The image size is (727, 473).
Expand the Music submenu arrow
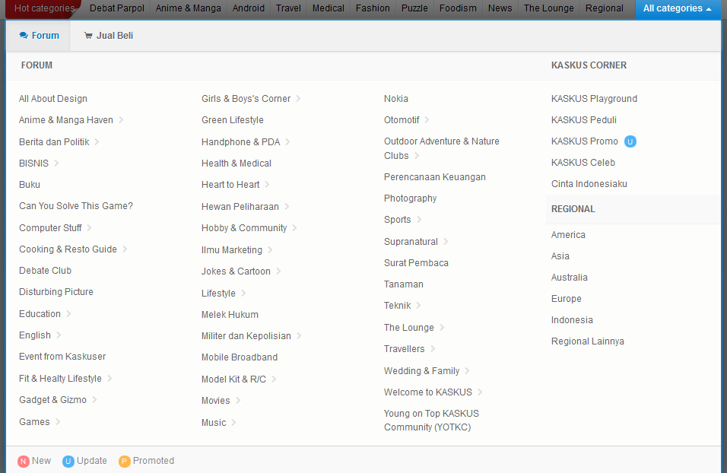[x=234, y=423]
